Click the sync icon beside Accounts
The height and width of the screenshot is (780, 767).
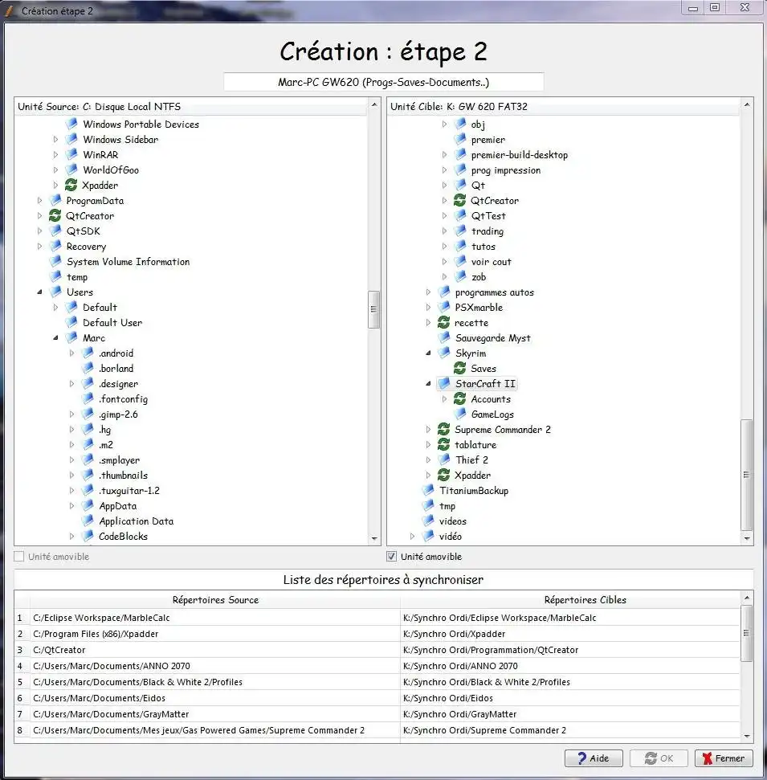point(459,398)
